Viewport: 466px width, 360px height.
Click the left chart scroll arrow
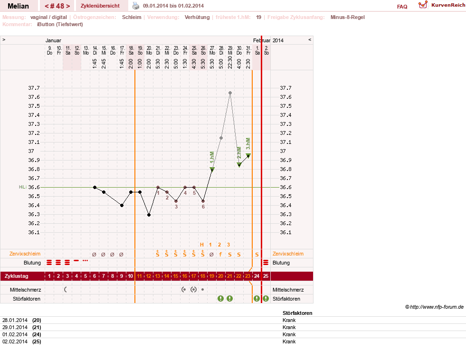(x=4, y=39)
